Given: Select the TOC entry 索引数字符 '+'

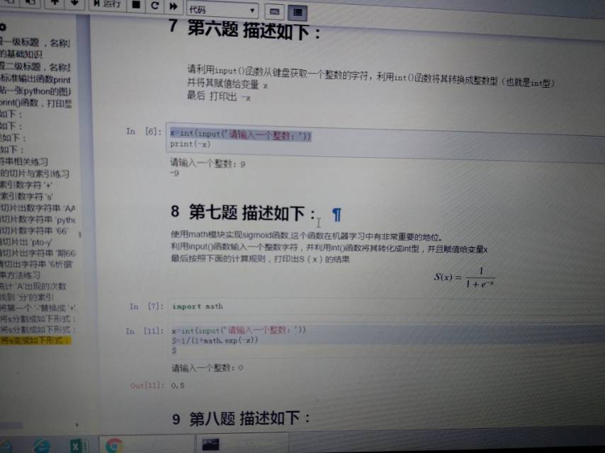Looking at the screenshot, I should point(26,185).
